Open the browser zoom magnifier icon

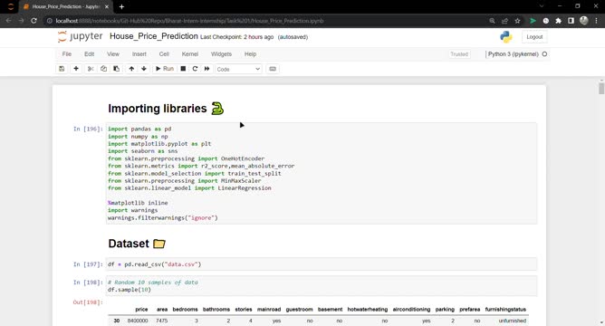pyautogui.click(x=492, y=21)
